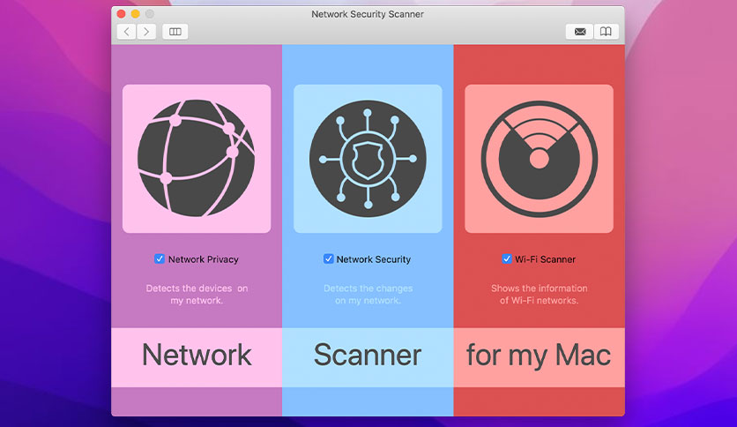Click the 'for my Mac' banner label
This screenshot has width=737, height=427.
pyautogui.click(x=539, y=356)
